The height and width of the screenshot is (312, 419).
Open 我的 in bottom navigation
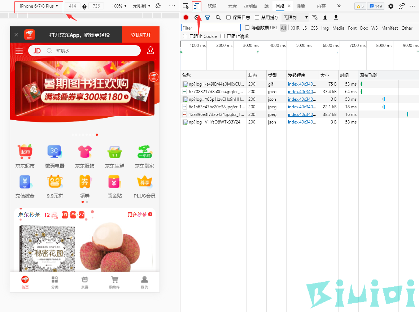point(145,283)
